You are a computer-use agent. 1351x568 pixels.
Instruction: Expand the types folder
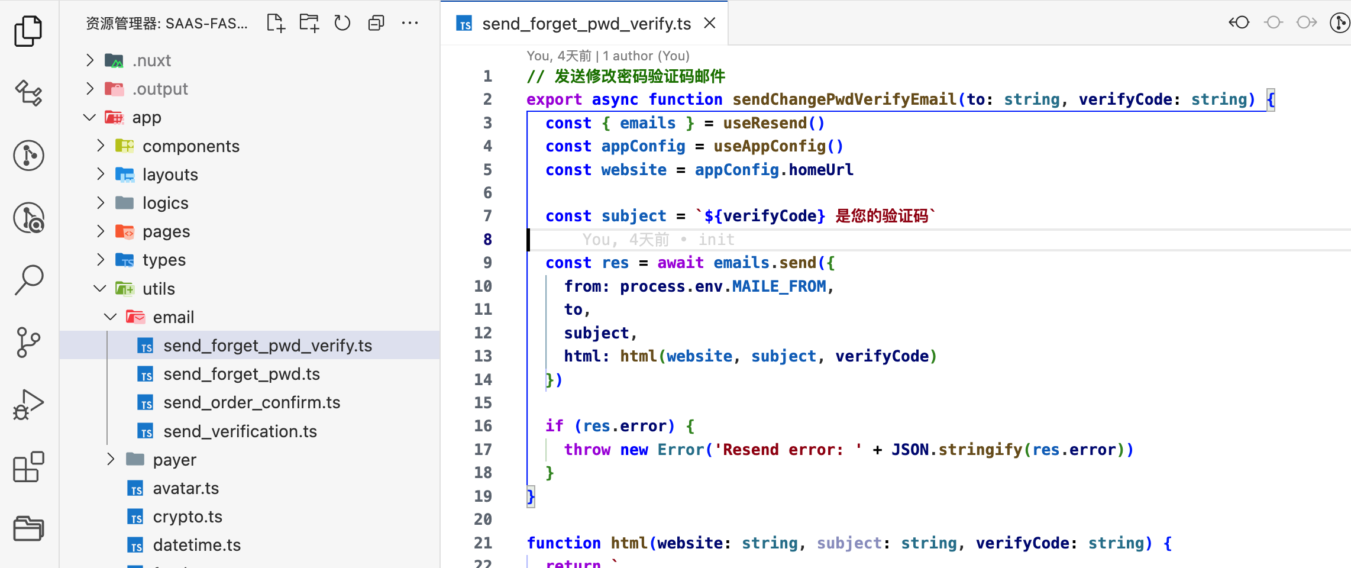(101, 260)
